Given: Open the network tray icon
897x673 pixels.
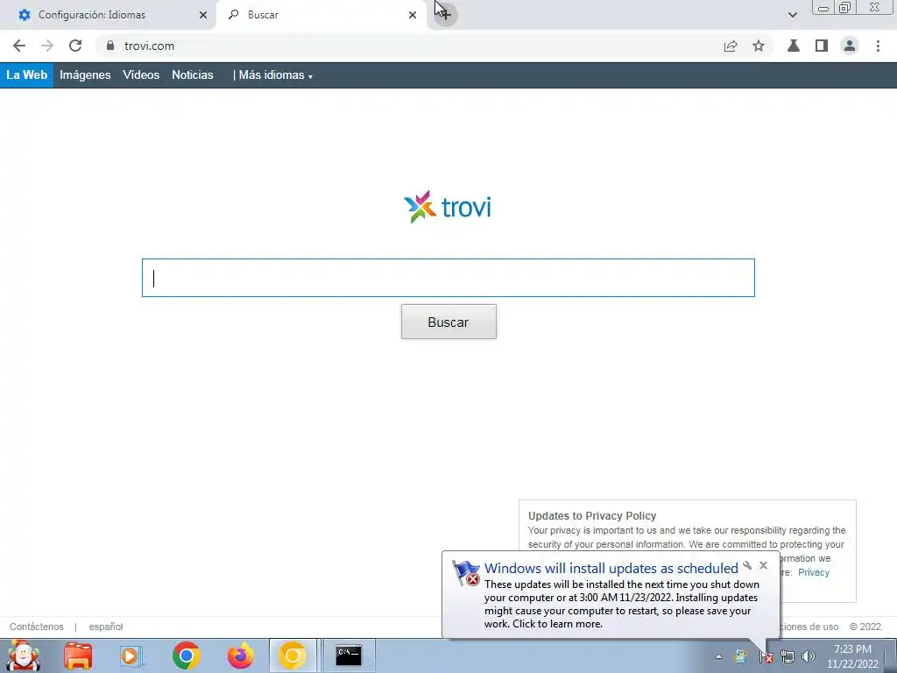Looking at the screenshot, I should (x=788, y=657).
